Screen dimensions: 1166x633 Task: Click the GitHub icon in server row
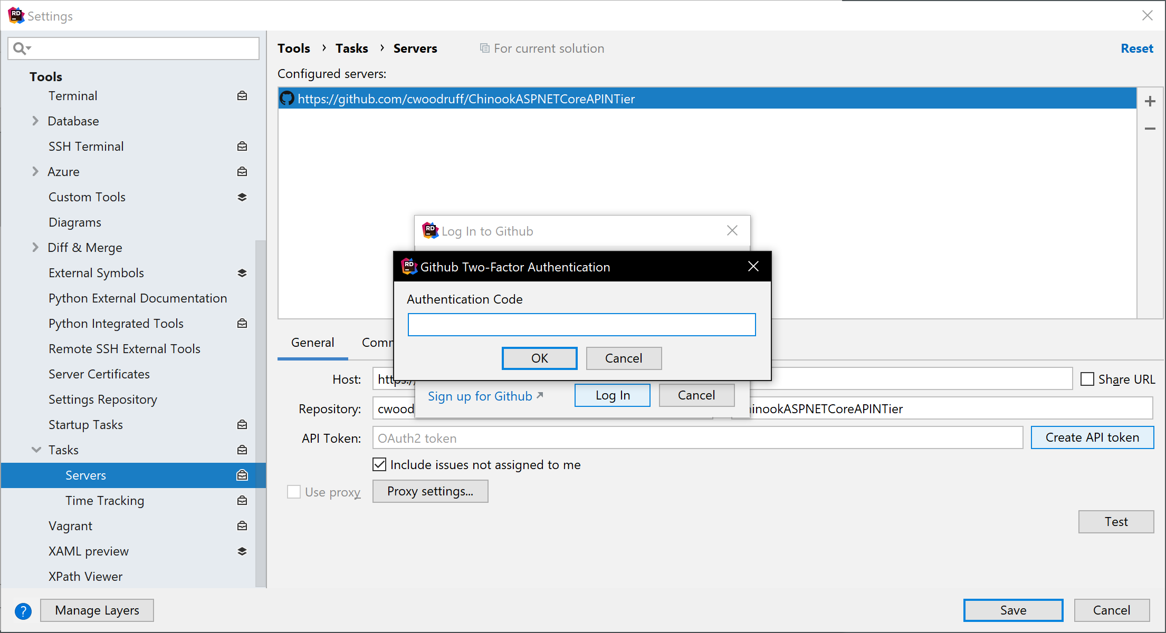click(287, 99)
